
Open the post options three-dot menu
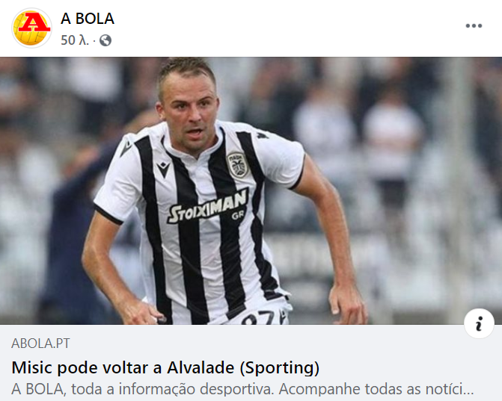(474, 26)
